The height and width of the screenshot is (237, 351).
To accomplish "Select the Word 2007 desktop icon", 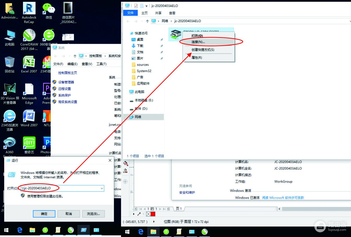I will click(29, 118).
